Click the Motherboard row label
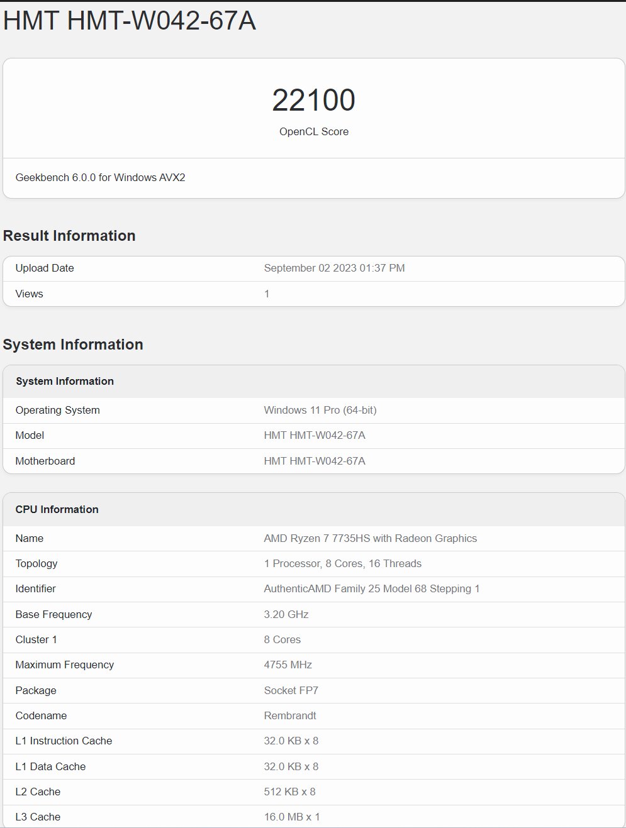The image size is (626, 828). point(45,461)
